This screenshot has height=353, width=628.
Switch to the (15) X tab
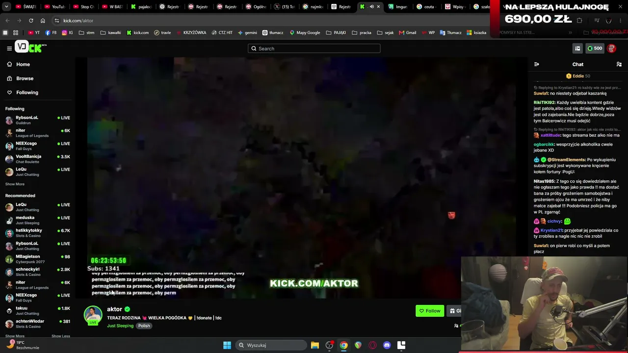click(285, 7)
